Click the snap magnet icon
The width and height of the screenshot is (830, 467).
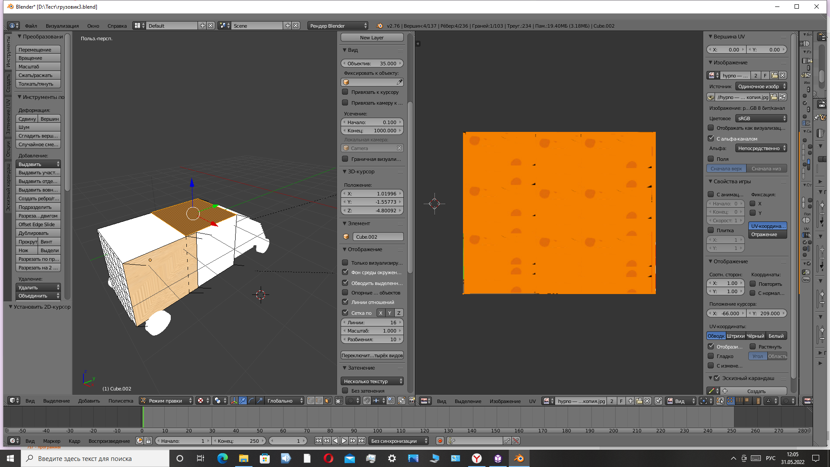click(x=367, y=401)
